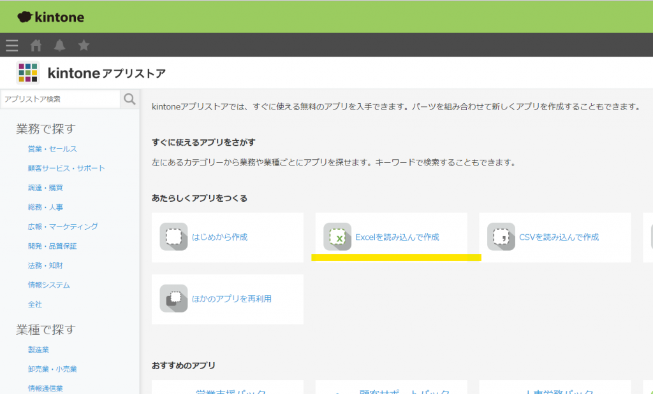
Task: Click the 業務で探す heading
Action: pos(46,129)
